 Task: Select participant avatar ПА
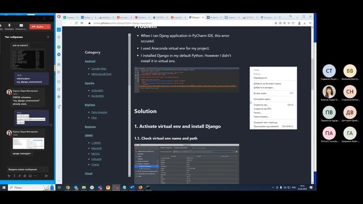329,133
